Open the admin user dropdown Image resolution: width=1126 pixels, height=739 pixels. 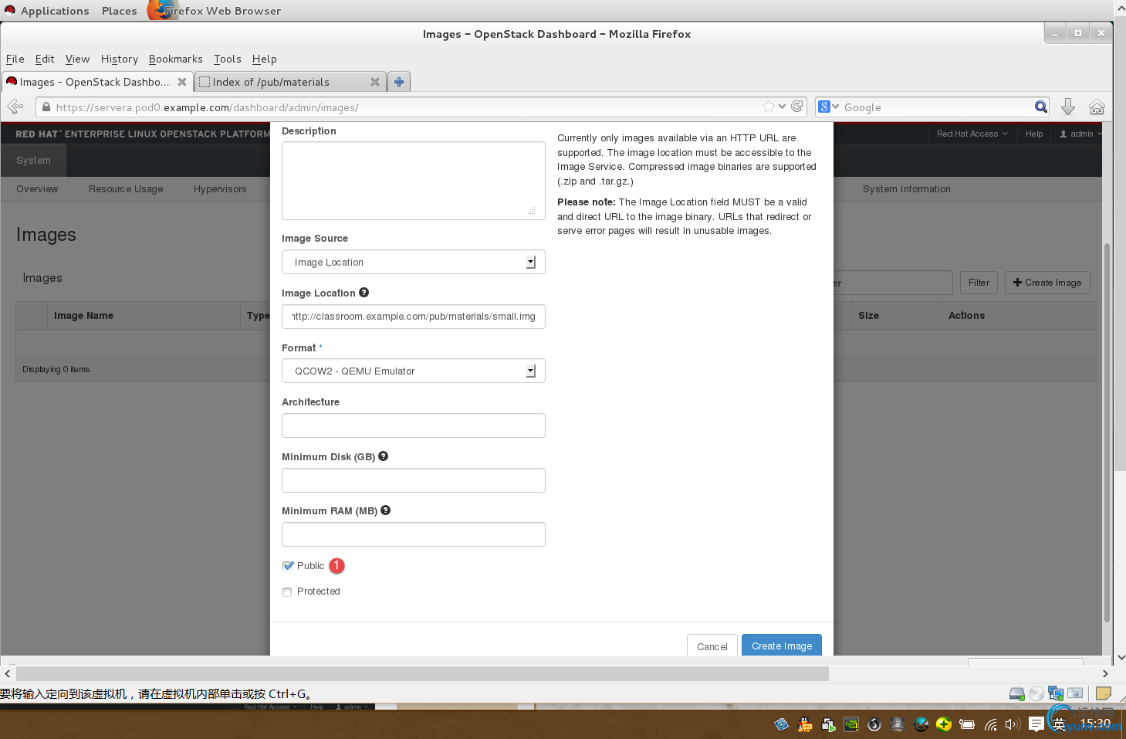coord(1080,134)
